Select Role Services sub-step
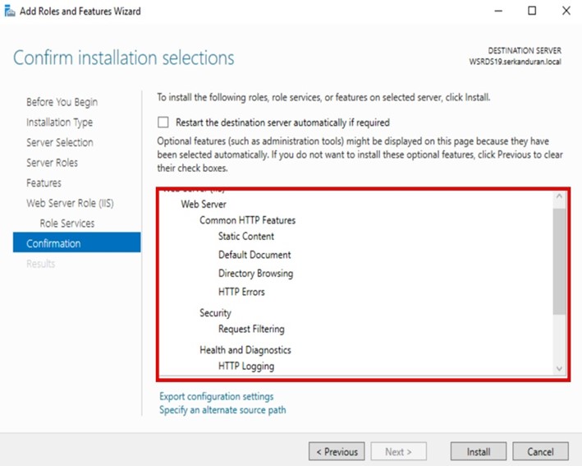Screen dimensions: 582x466 coord(66,223)
